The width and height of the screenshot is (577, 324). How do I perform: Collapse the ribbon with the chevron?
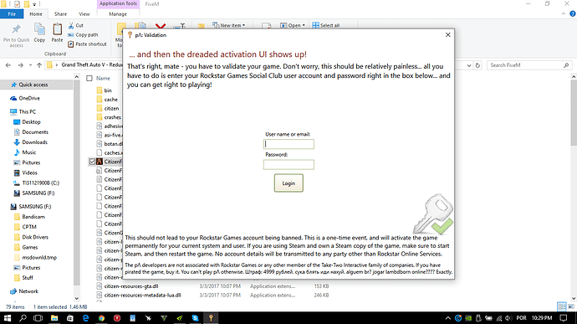pyautogui.click(x=564, y=13)
